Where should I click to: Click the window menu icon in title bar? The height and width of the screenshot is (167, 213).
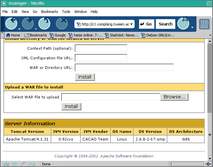pyautogui.click(x=4, y=3)
